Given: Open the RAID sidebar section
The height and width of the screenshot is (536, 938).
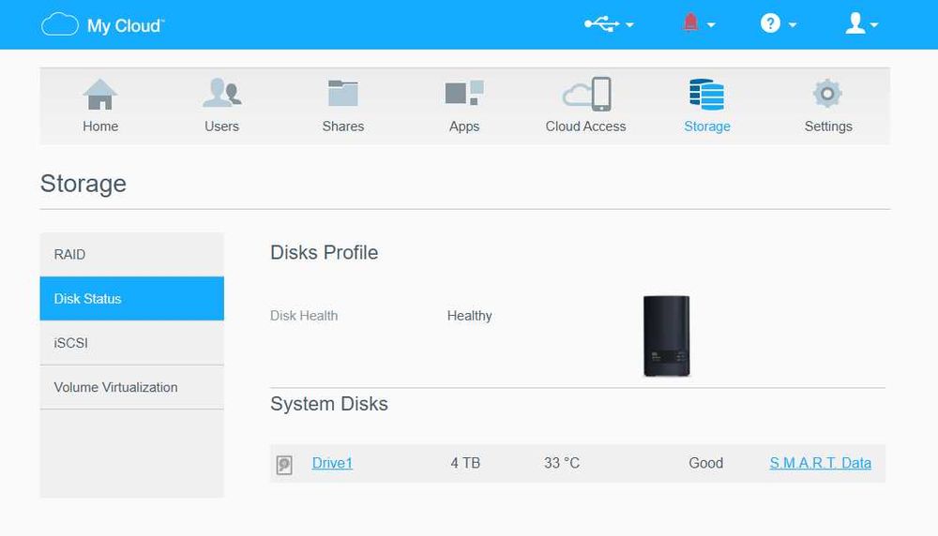Looking at the screenshot, I should point(132,255).
